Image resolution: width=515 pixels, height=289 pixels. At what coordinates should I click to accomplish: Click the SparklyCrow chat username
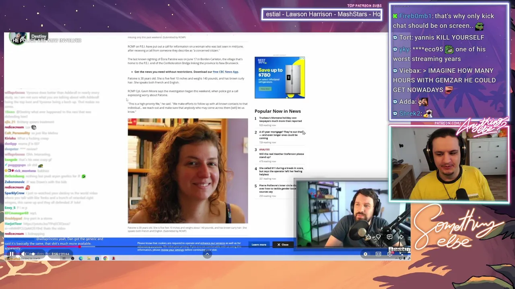(14, 193)
